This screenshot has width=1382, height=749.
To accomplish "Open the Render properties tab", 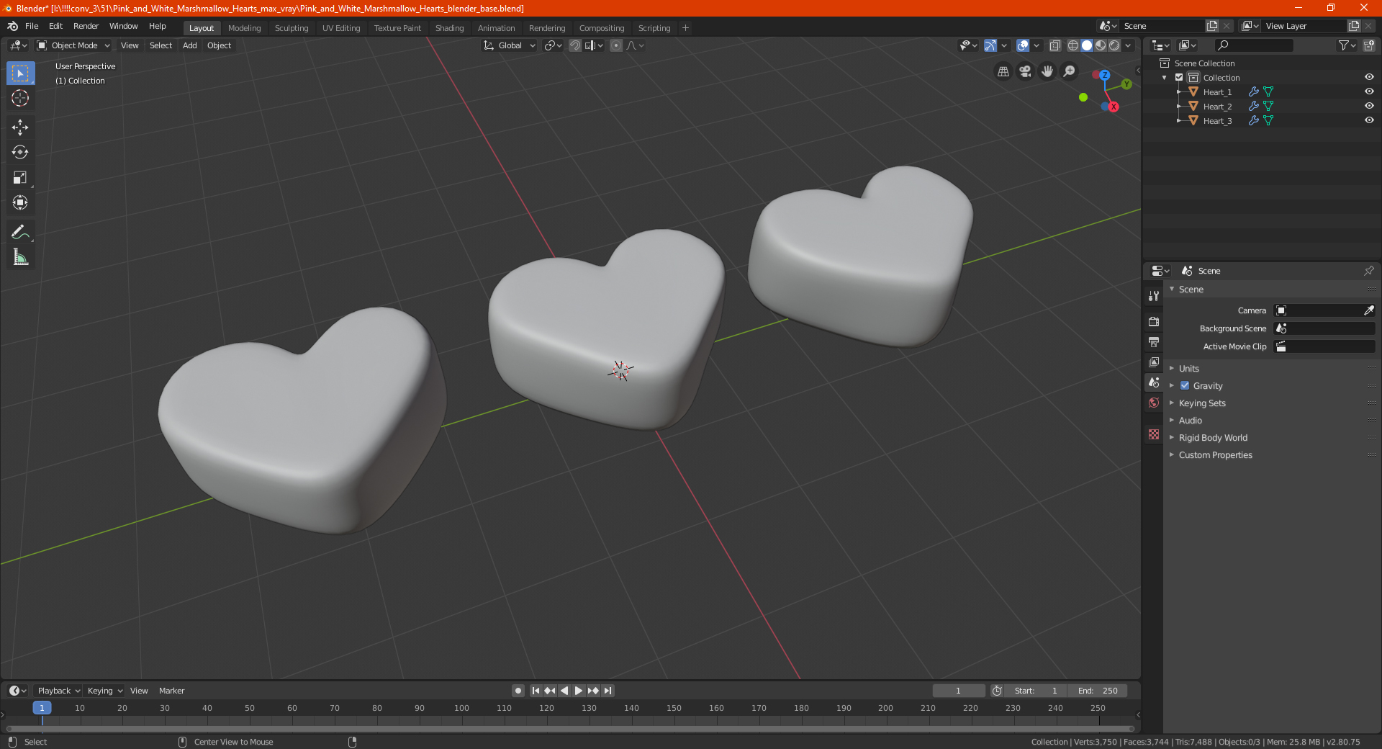I will 1154,321.
